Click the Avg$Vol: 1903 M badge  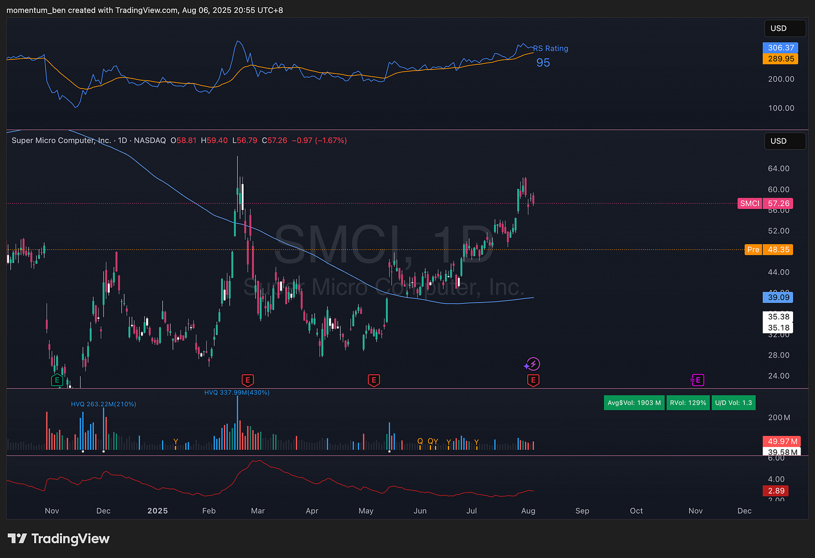(634, 402)
